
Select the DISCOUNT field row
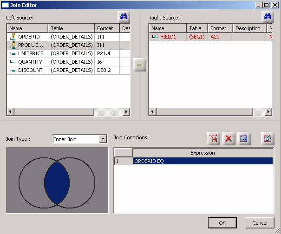[x=30, y=70]
